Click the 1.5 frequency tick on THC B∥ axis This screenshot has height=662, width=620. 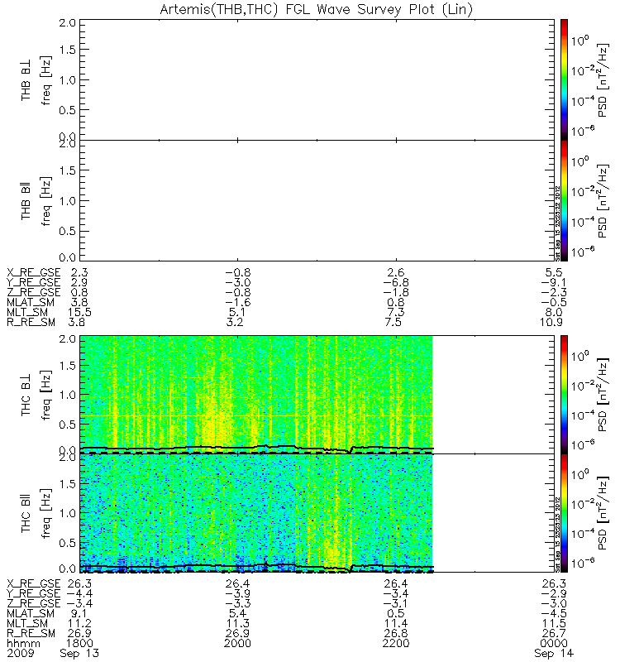click(x=67, y=484)
